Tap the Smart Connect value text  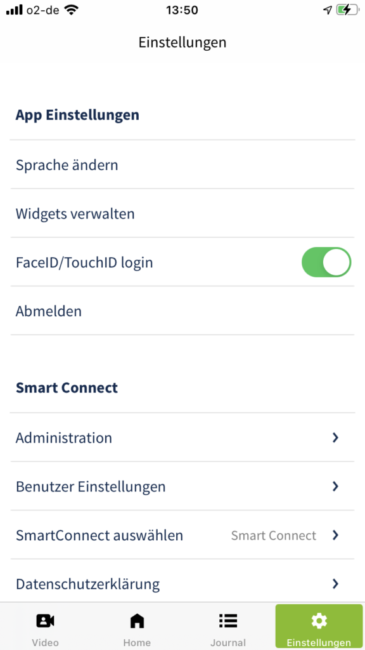(x=274, y=535)
